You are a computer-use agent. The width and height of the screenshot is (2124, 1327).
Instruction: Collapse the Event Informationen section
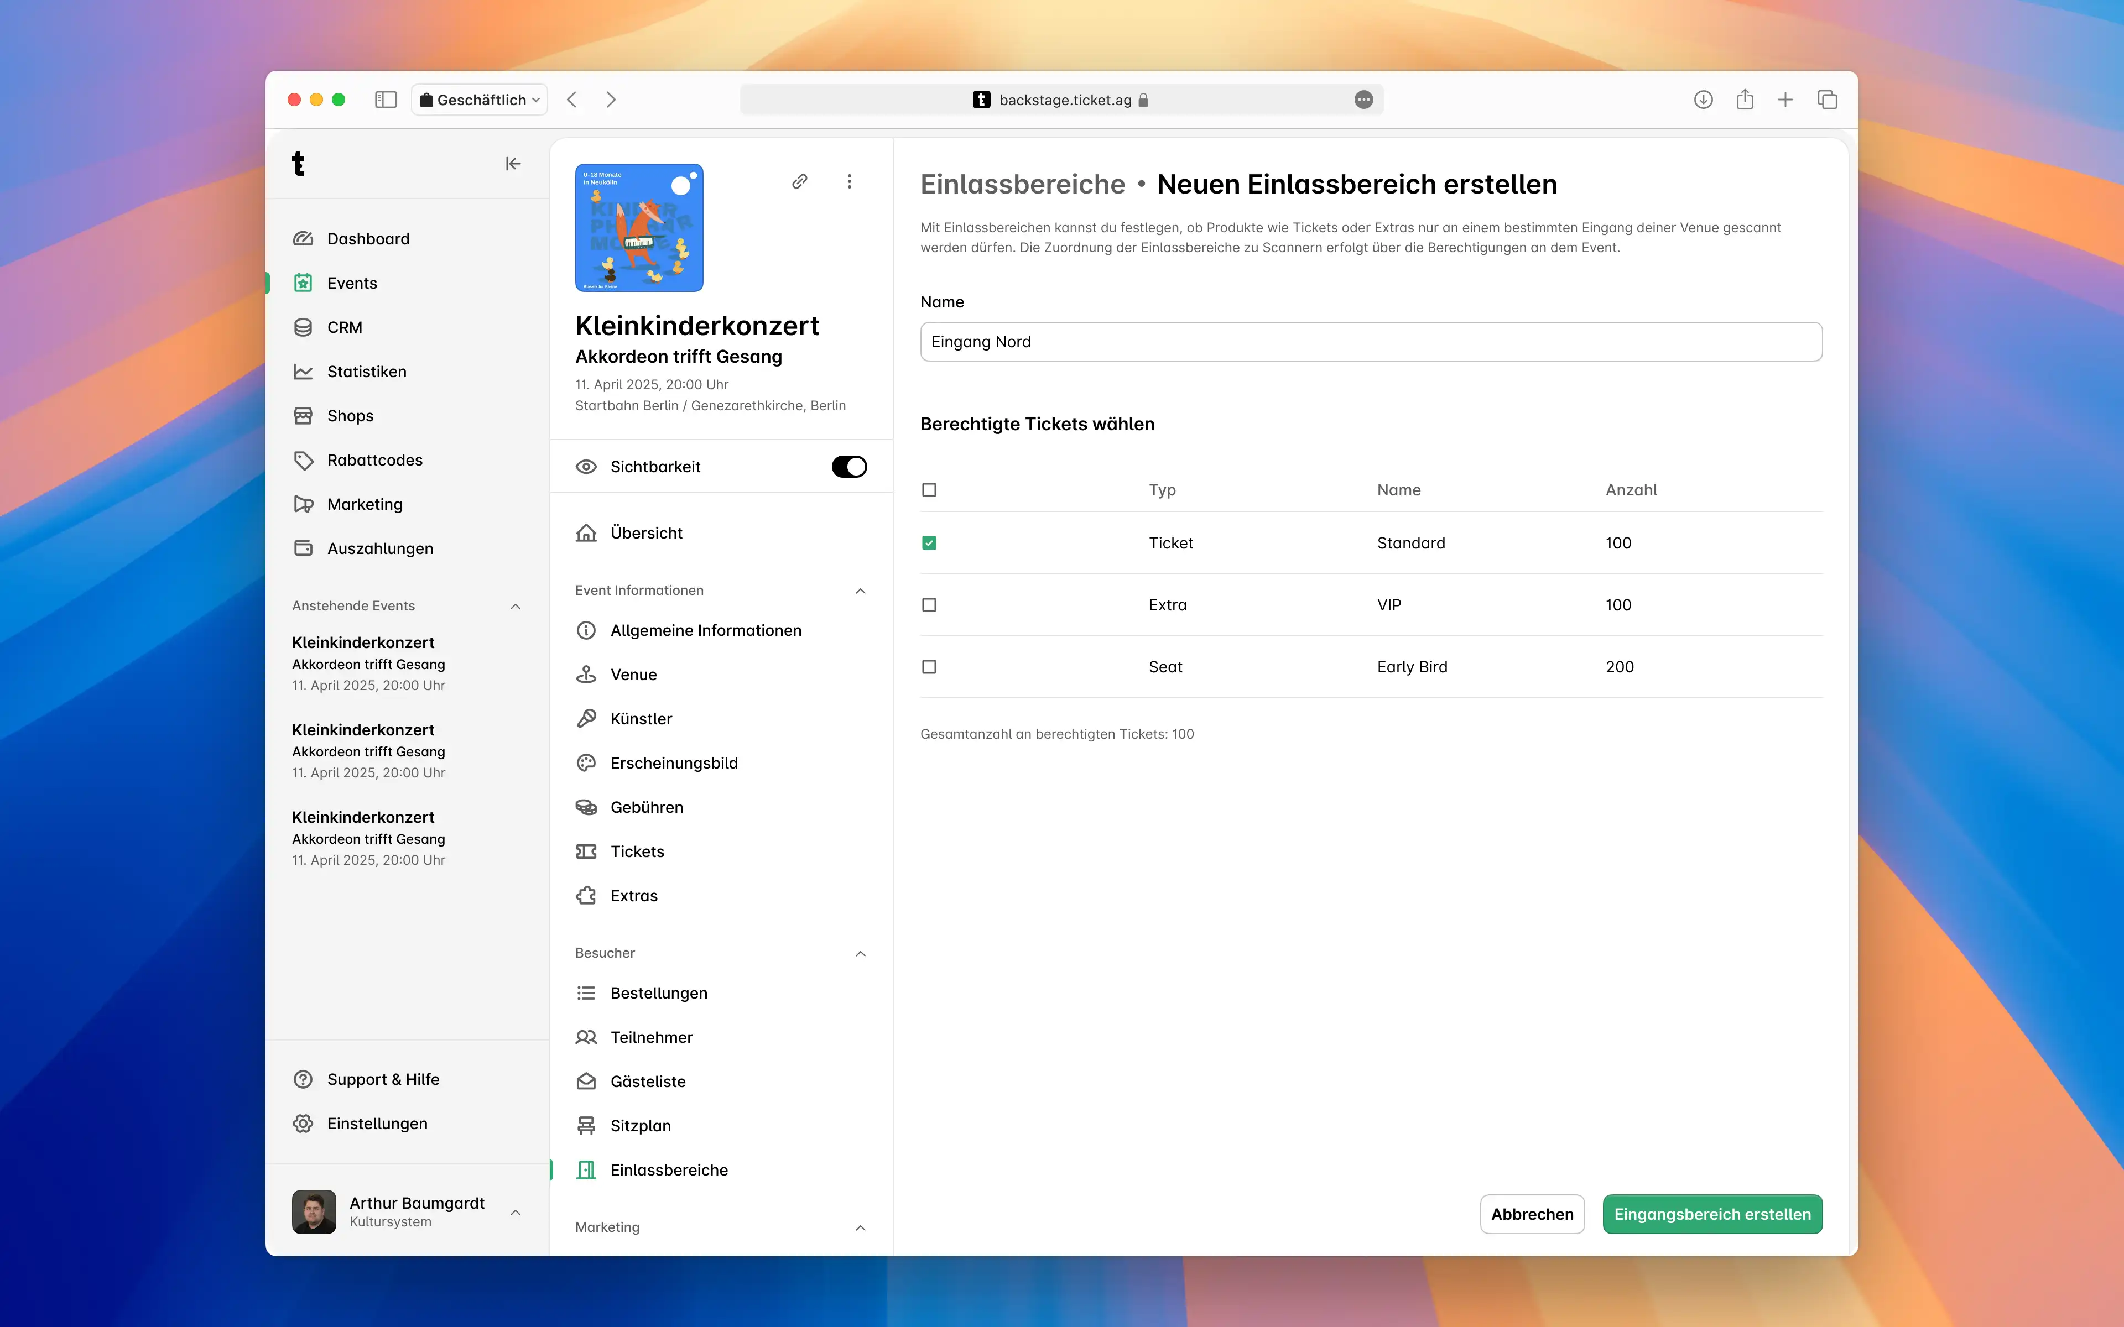pyautogui.click(x=860, y=591)
